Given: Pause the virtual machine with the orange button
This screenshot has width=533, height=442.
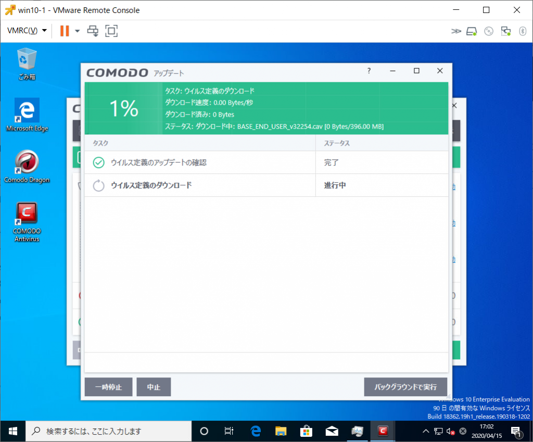Looking at the screenshot, I should tap(65, 31).
